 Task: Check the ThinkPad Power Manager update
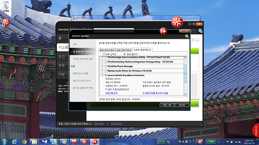(106, 66)
